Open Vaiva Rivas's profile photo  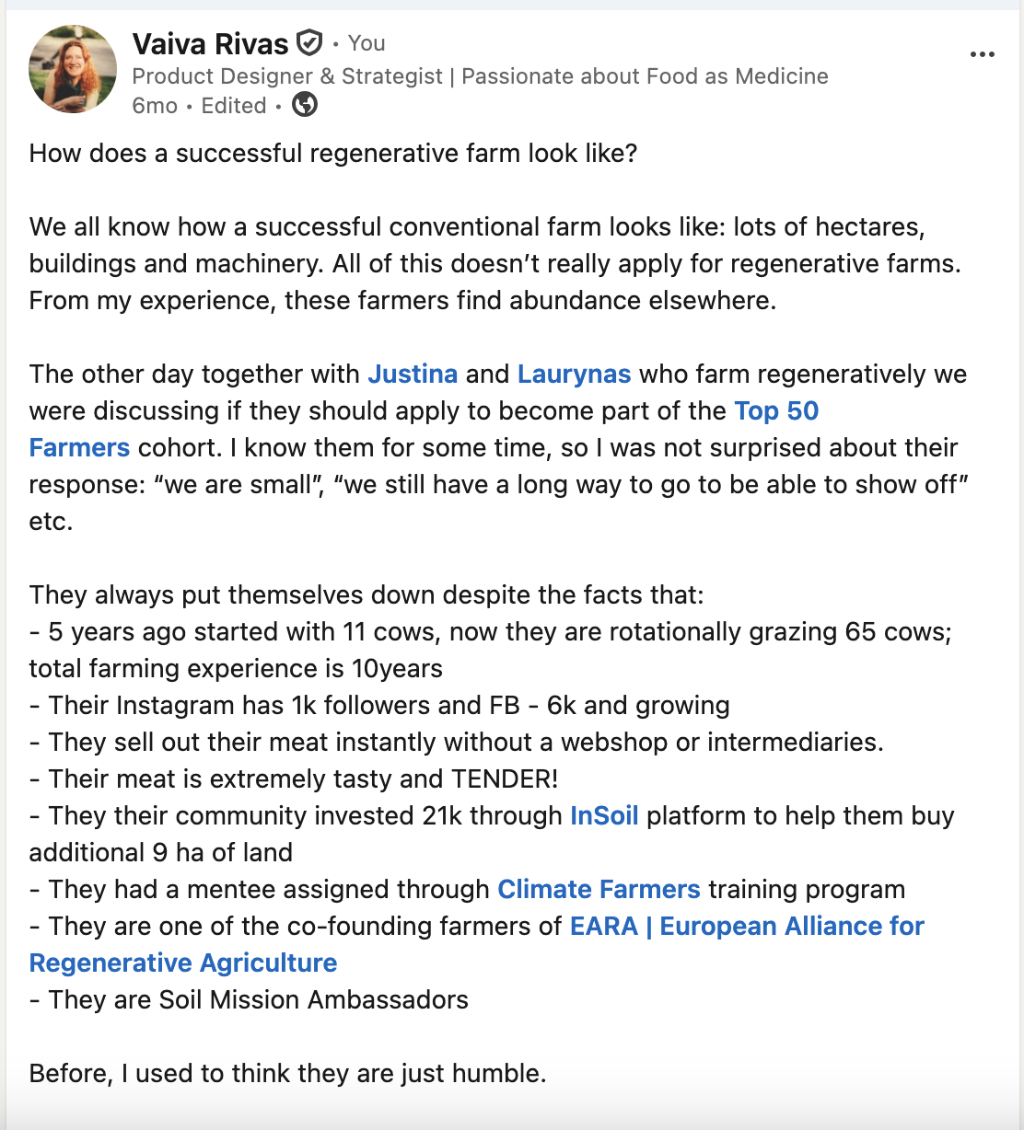click(x=73, y=69)
